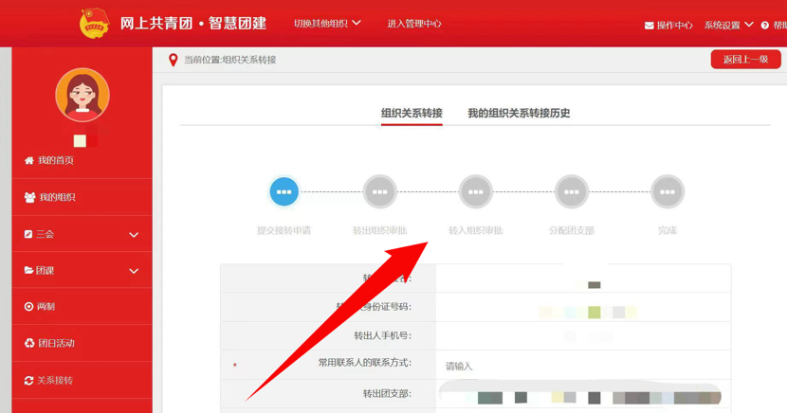This screenshot has height=413, width=787.
Task: Click the circle icon beside 两制
Action: (28, 307)
